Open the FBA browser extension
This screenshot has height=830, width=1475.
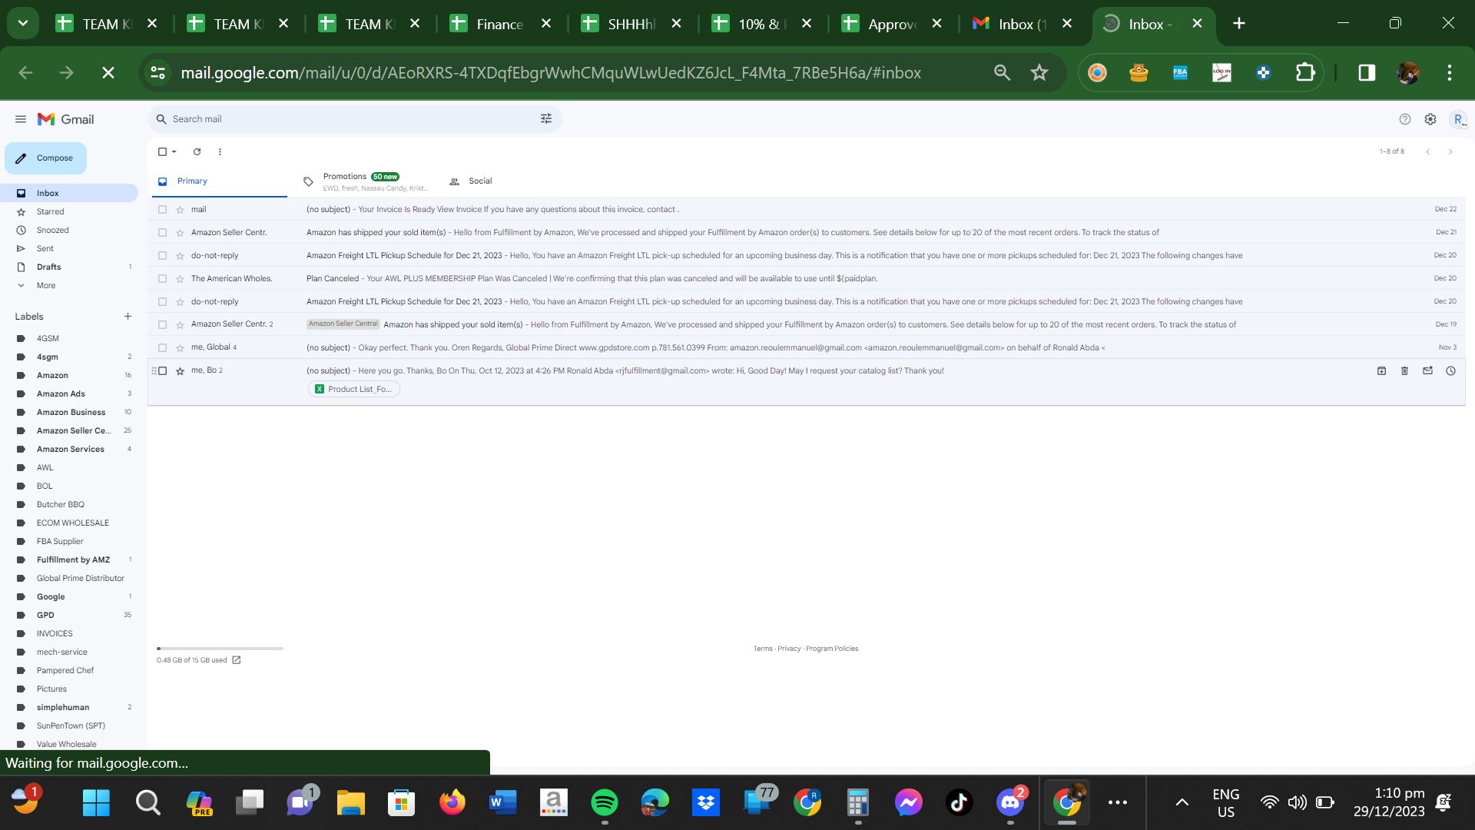(1180, 72)
